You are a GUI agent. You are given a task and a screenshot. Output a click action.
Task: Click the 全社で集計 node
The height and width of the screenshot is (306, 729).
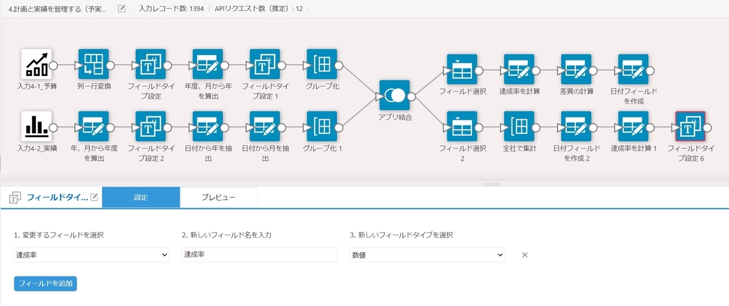point(519,126)
